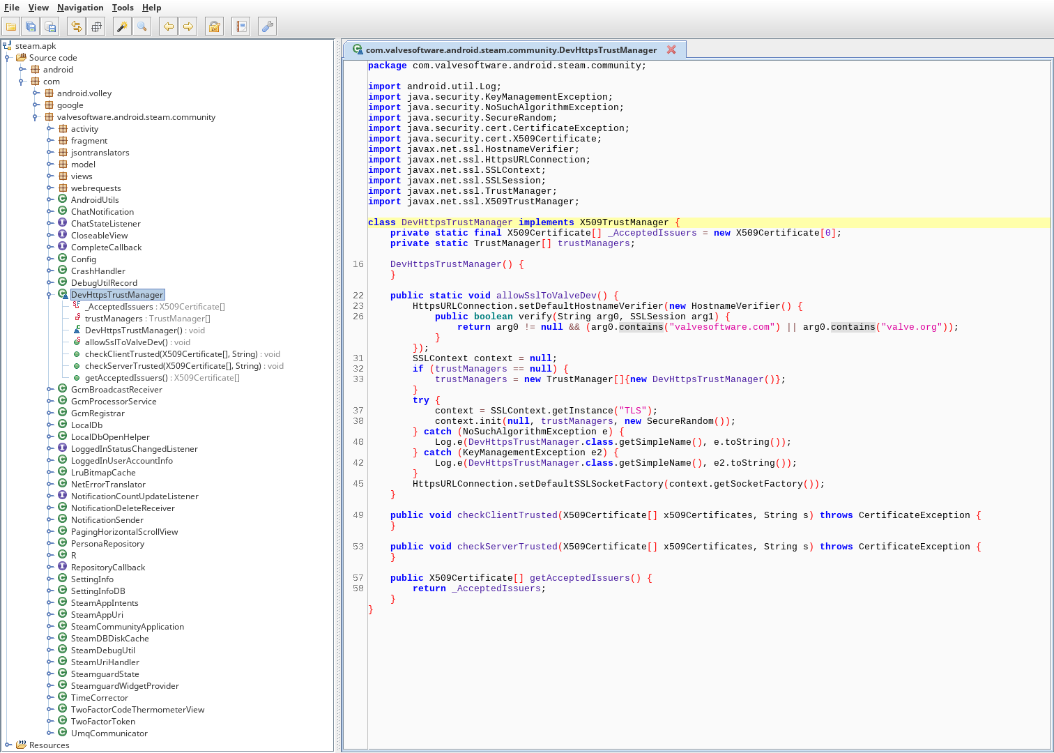Collapse the Source code node
This screenshot has width=1054, height=753.
[x=8, y=58]
